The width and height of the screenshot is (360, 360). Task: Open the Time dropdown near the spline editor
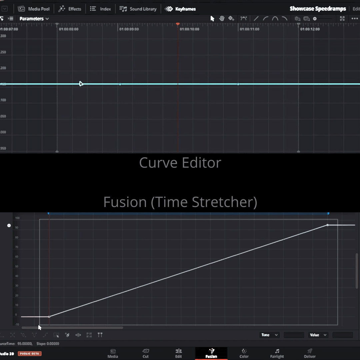[269, 335]
